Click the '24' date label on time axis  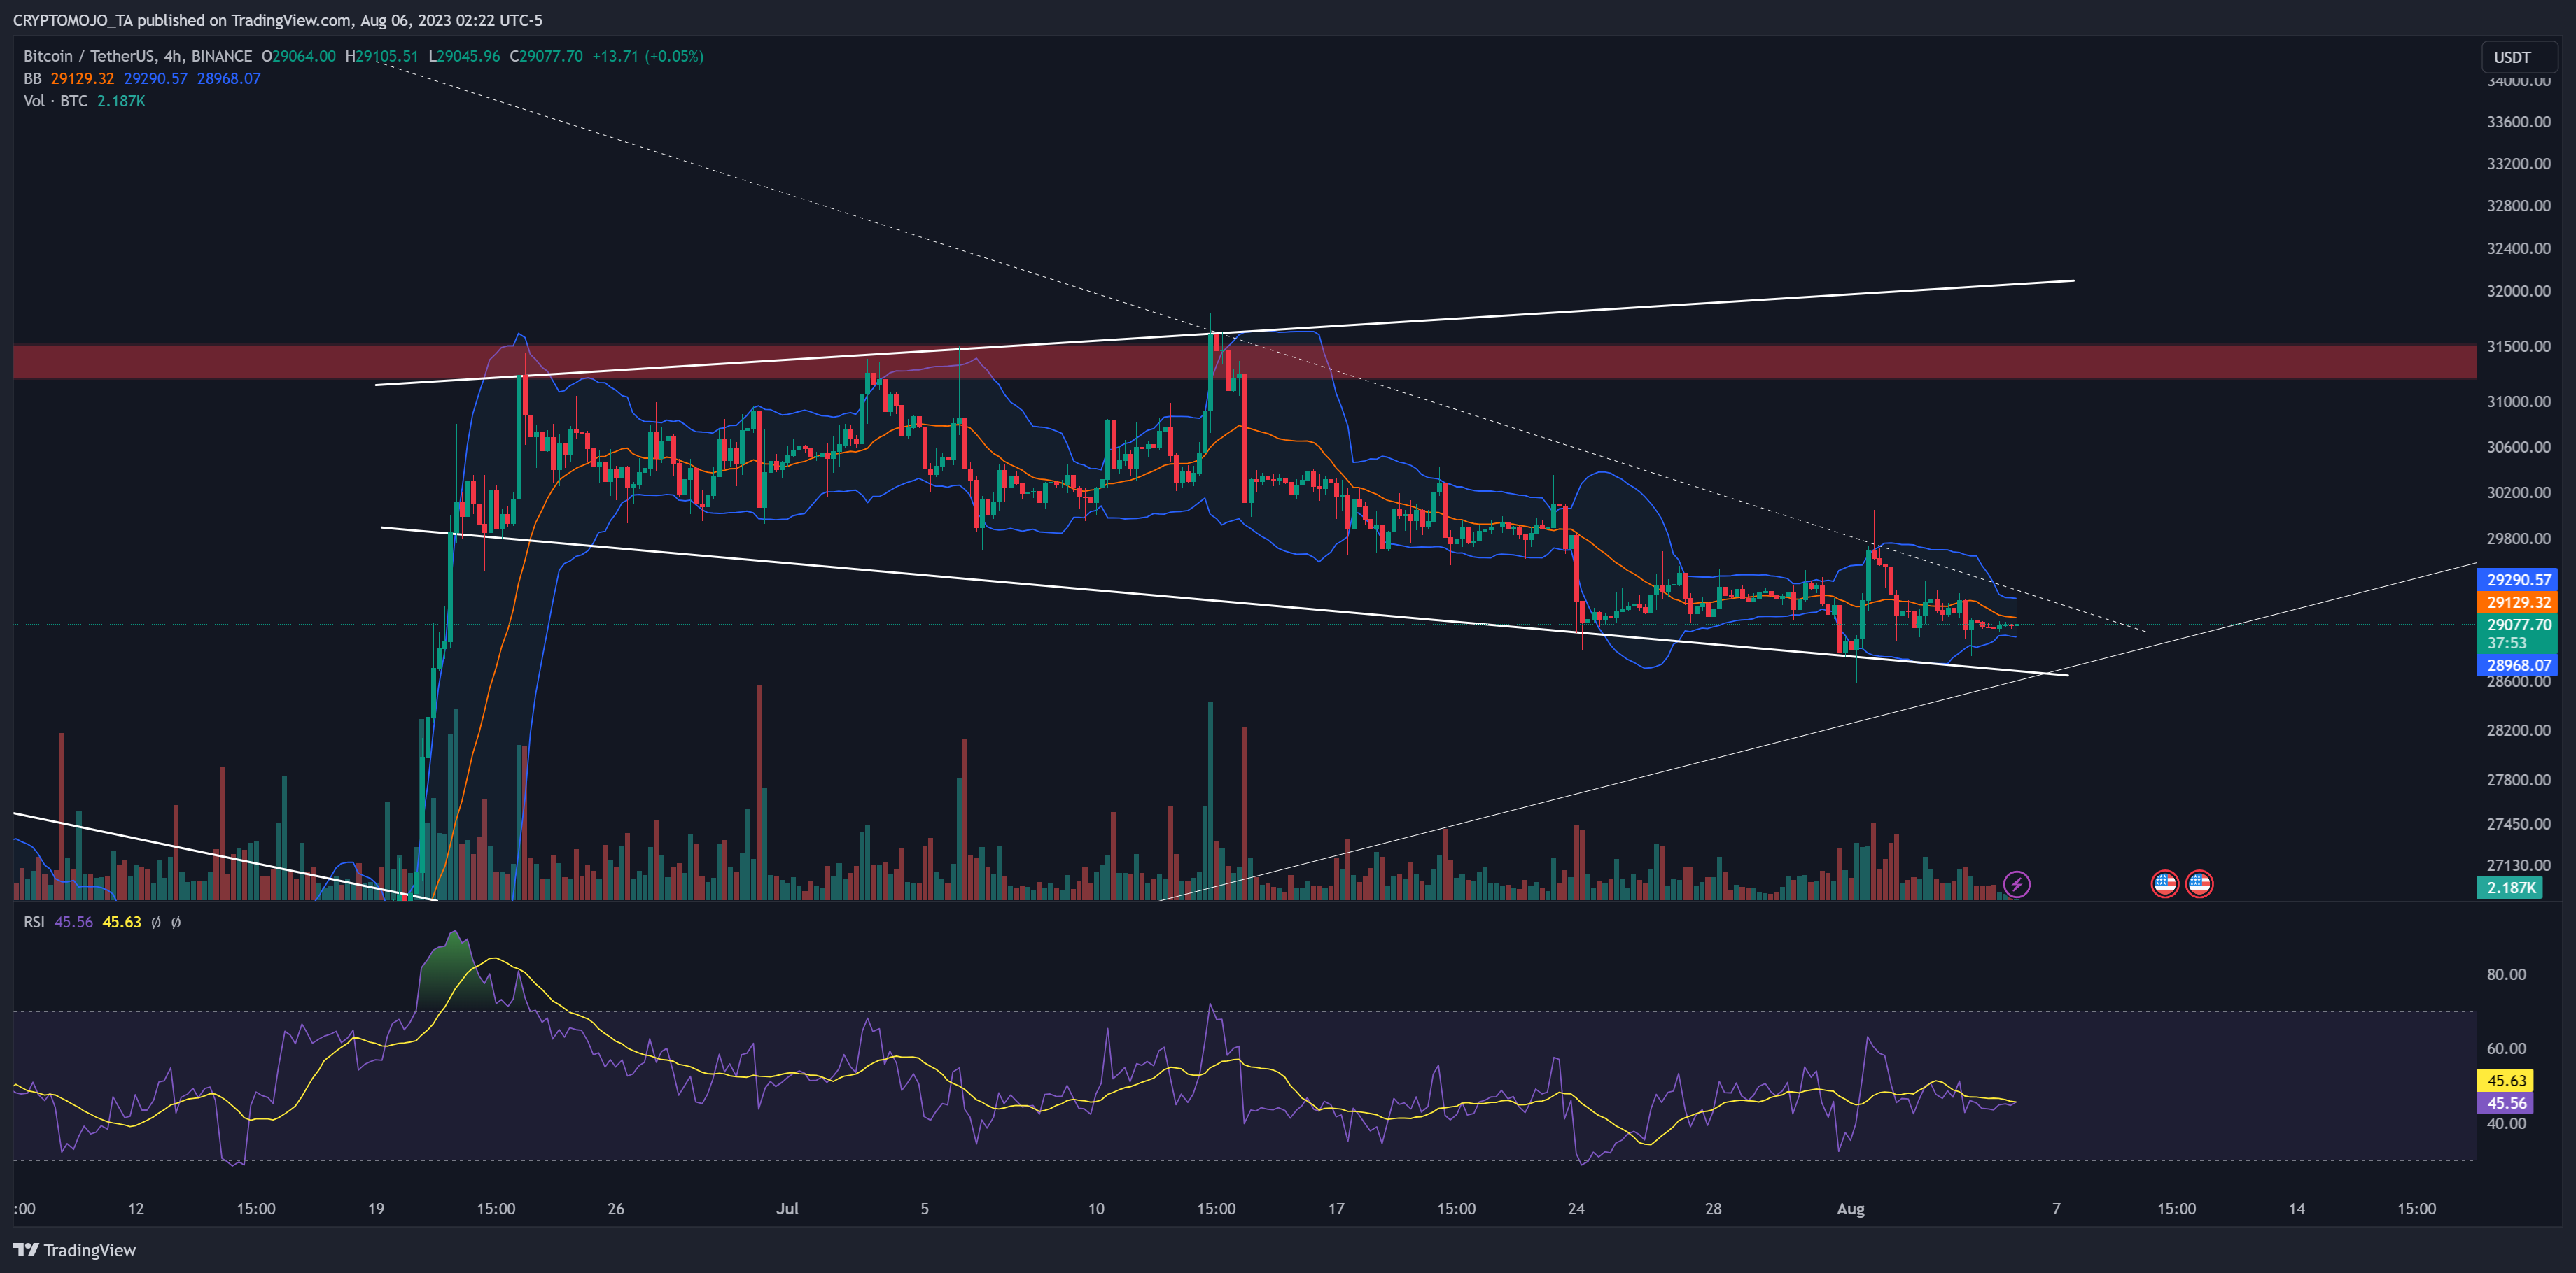1576,1209
